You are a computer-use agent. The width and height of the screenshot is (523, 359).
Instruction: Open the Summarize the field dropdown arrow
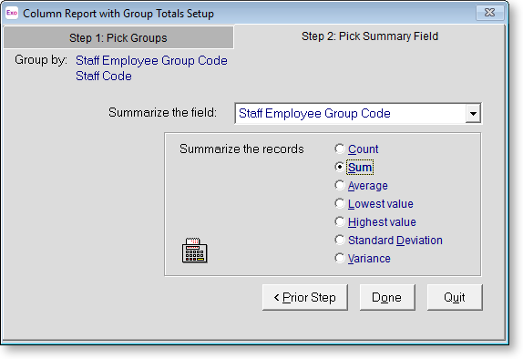click(473, 113)
